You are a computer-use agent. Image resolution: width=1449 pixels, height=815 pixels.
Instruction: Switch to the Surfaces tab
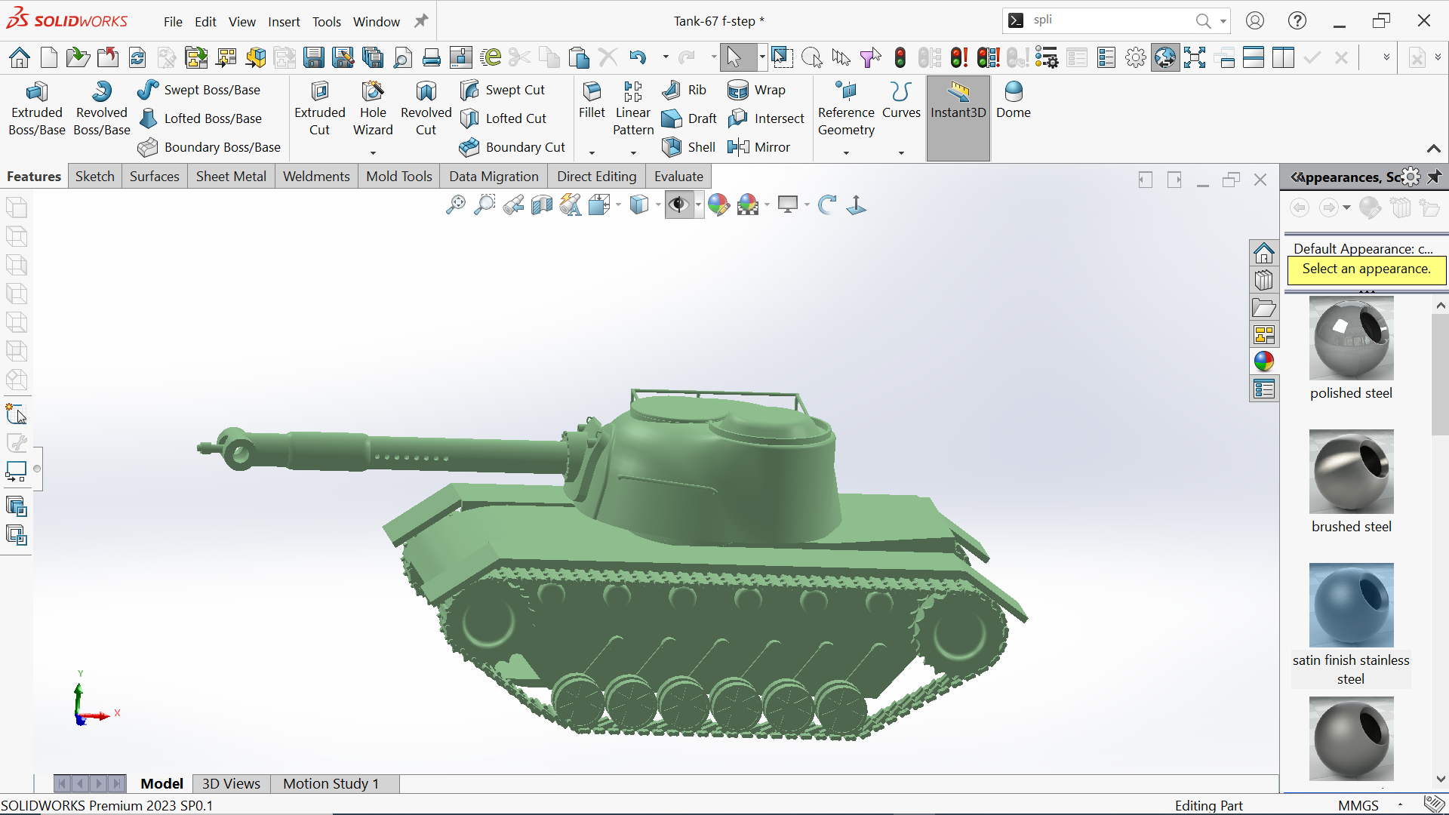[x=154, y=176]
